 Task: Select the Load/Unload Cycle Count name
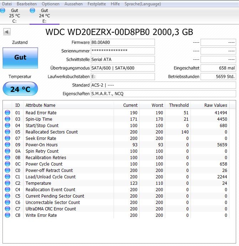51,177
